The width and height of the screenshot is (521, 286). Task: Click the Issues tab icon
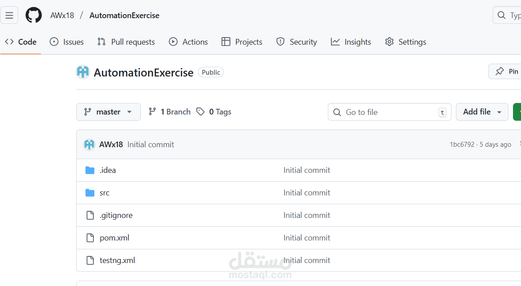54,42
